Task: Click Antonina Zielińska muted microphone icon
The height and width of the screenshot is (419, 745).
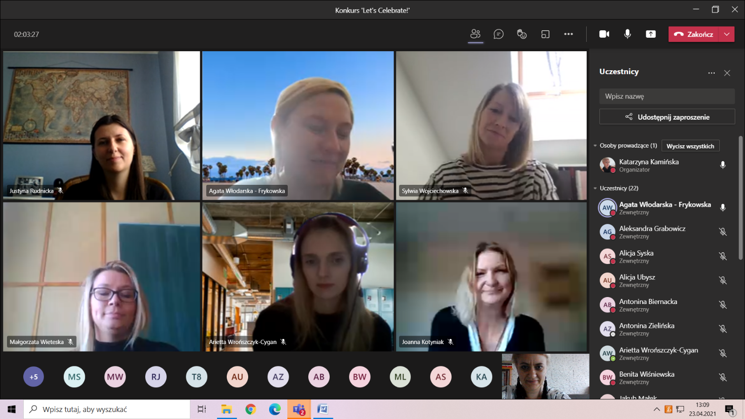Action: tap(723, 329)
